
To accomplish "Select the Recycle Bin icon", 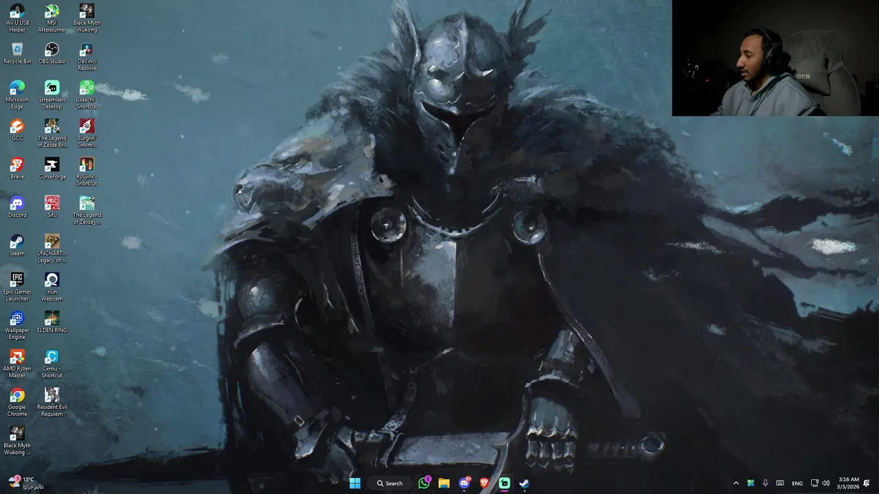I will pos(17,54).
